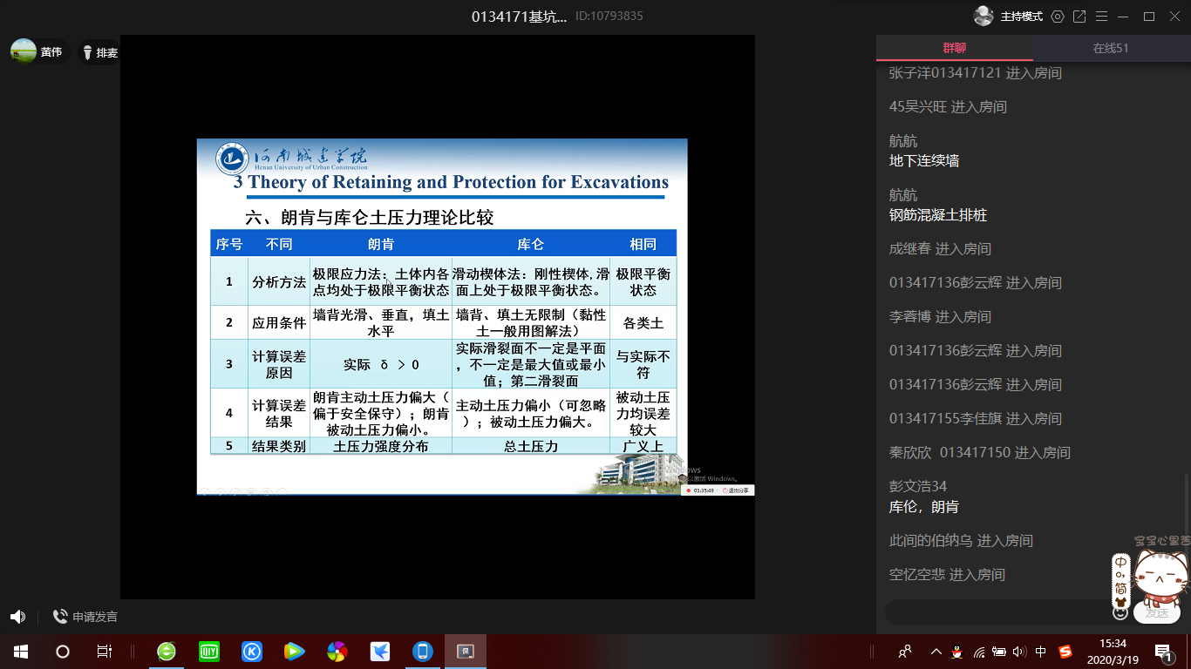1191x669 pixels.
Task: Click 申请发言 to request to speak
Action: click(x=85, y=617)
